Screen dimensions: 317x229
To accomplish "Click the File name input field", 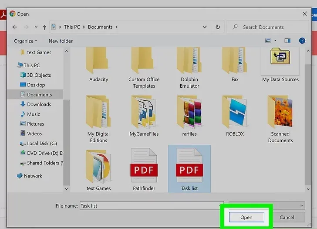I will tap(152, 206).
